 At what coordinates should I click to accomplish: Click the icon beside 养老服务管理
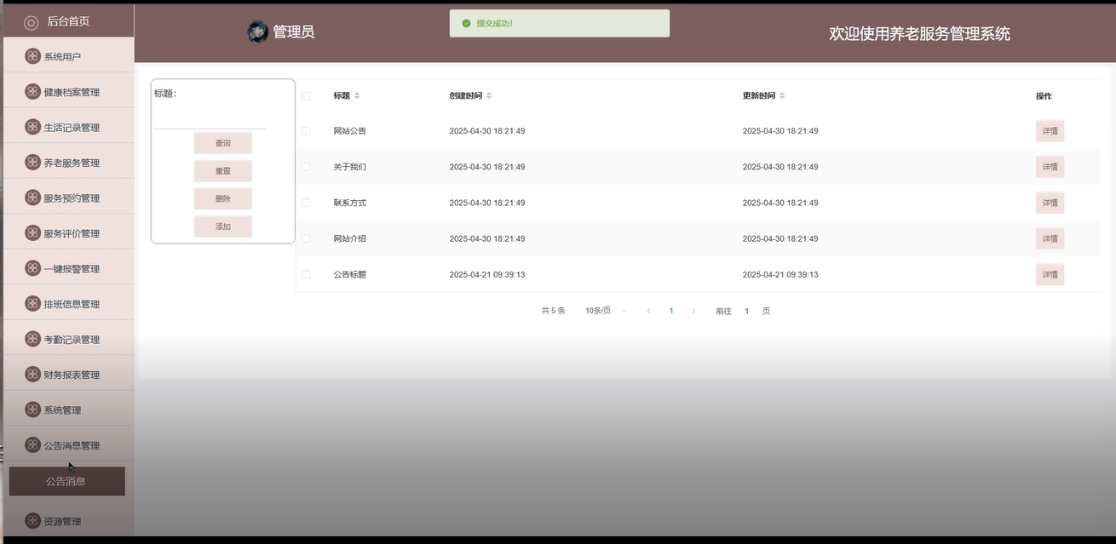[32, 162]
